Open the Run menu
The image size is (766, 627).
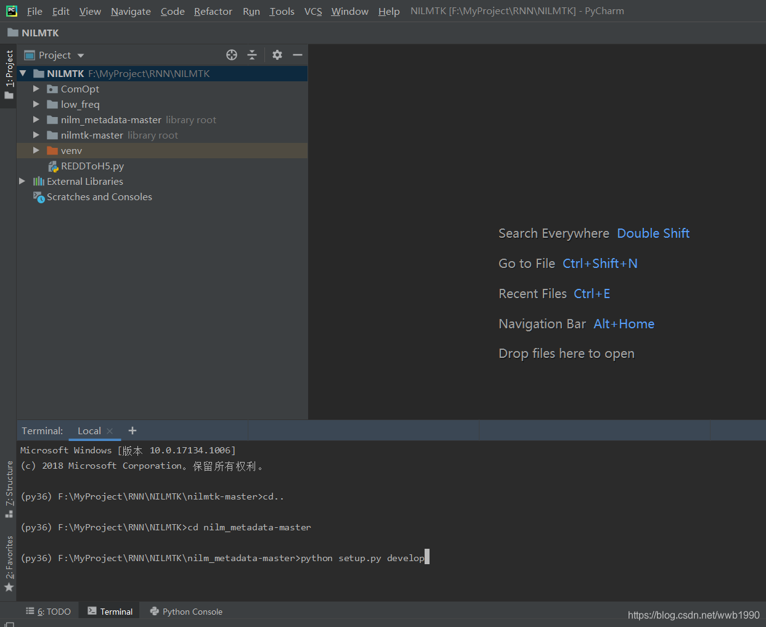(x=251, y=11)
